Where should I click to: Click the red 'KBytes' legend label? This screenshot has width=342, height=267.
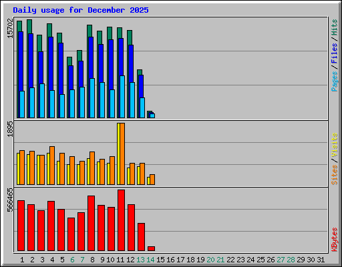(335, 240)
